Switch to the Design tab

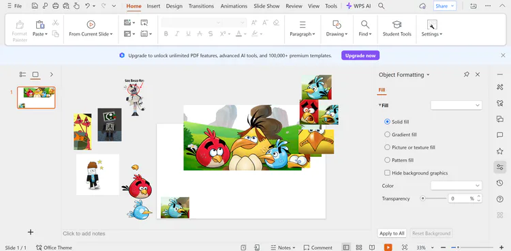[x=174, y=6]
